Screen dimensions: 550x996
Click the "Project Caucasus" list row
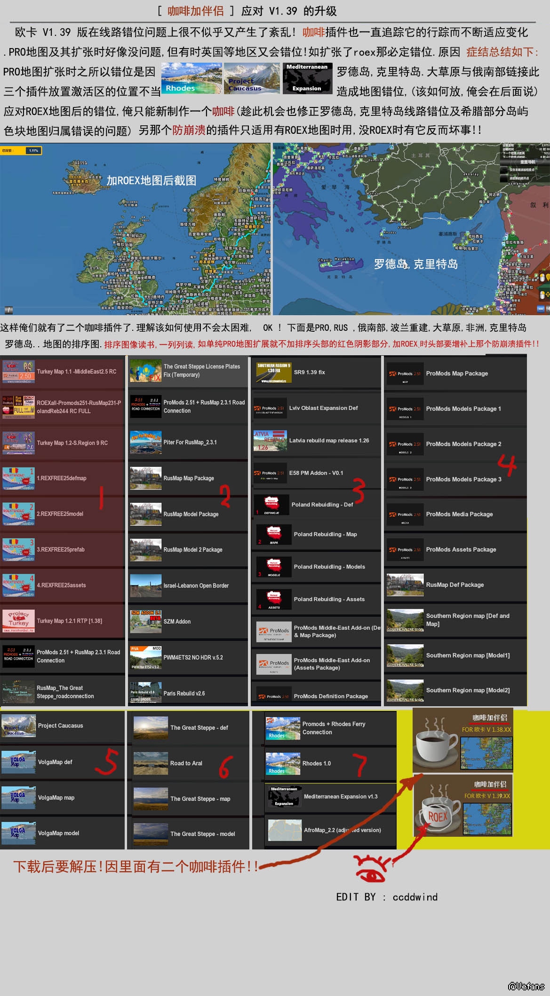pos(62,726)
